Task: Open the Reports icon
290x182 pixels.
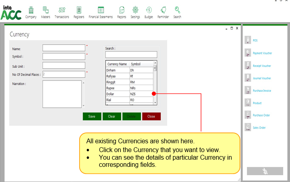Action: point(122,10)
